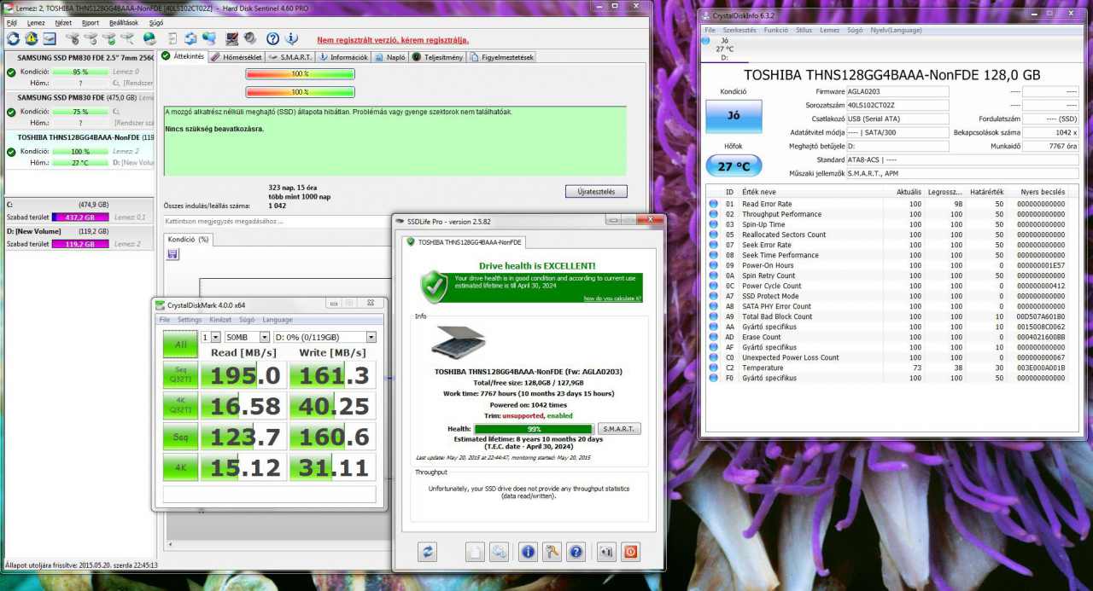
Task: Click the Firmware value AGLA0203
Action: pyautogui.click(x=897, y=91)
